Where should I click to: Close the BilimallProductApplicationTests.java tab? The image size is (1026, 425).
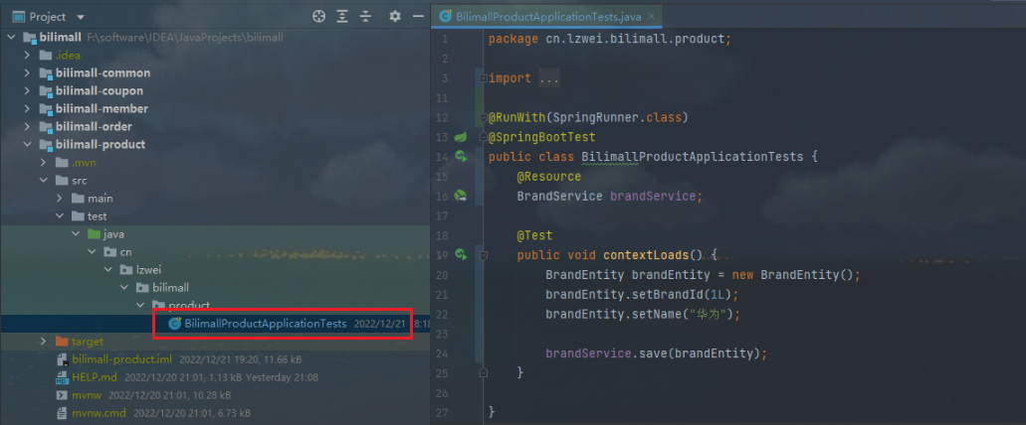(653, 17)
